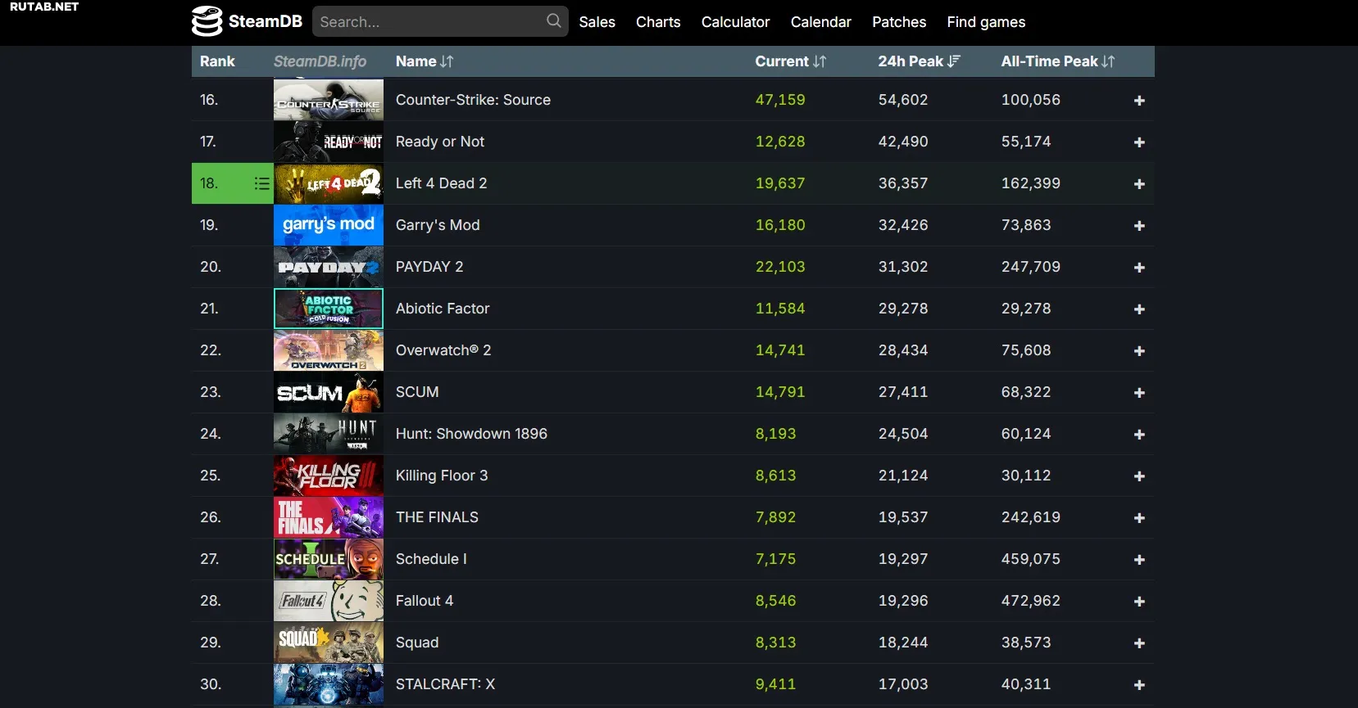The width and height of the screenshot is (1358, 708).
Task: Open the Sales menu
Action: pos(597,22)
